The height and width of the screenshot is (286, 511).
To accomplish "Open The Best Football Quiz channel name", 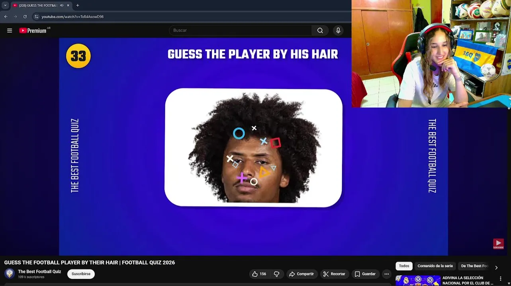I will click(x=39, y=272).
